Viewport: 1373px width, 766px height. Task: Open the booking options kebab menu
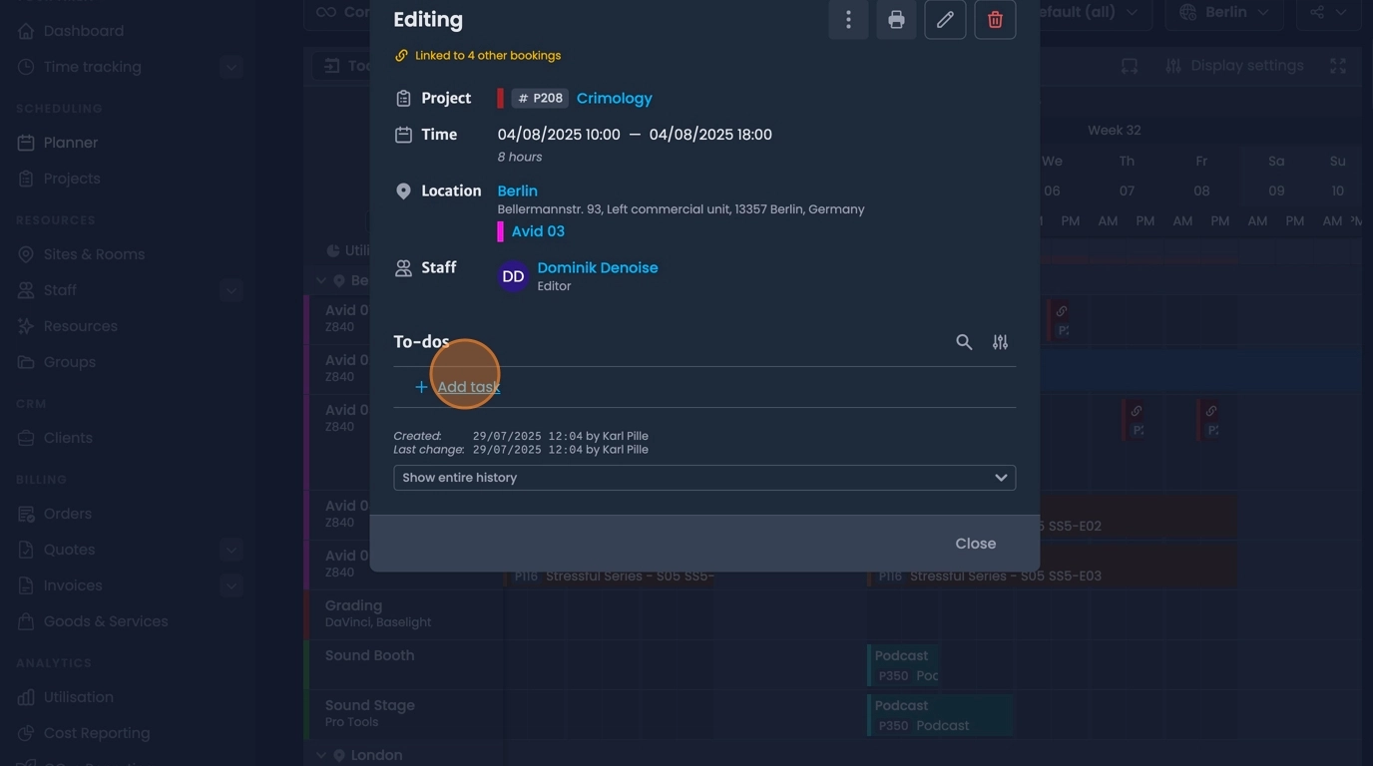click(847, 19)
